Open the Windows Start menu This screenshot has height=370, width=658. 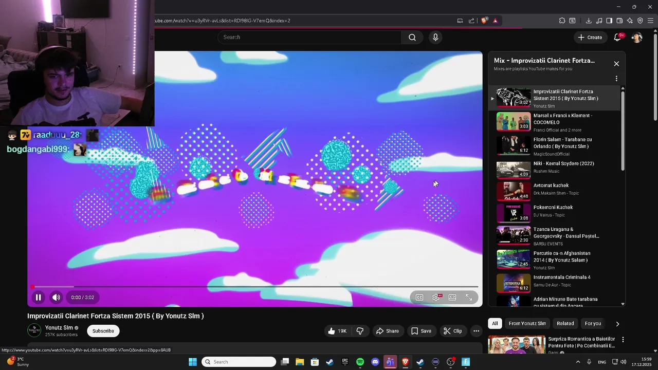tap(193, 362)
